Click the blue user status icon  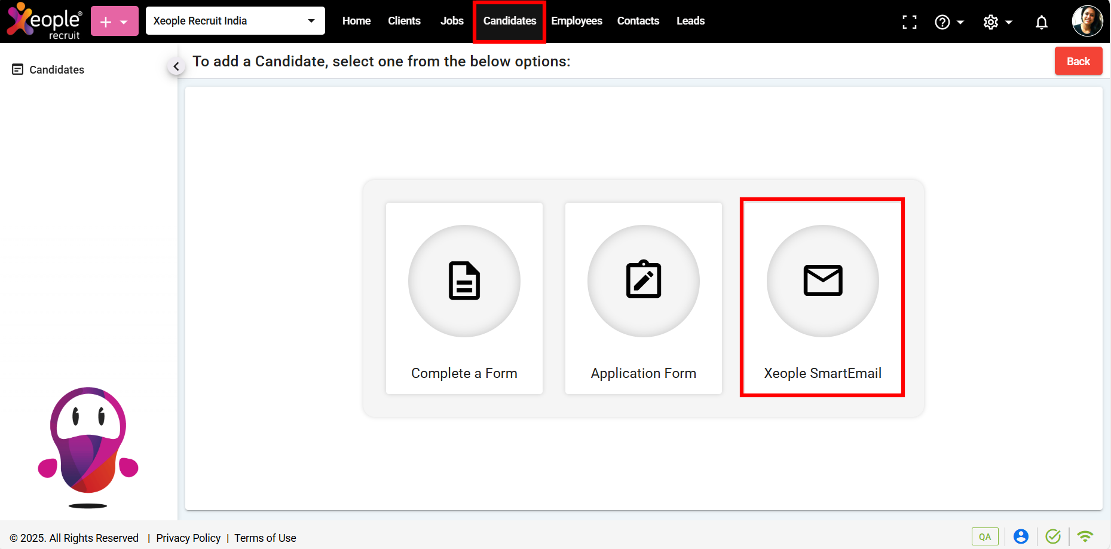click(x=1021, y=536)
